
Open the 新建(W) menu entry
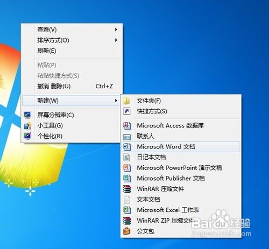[72, 101]
